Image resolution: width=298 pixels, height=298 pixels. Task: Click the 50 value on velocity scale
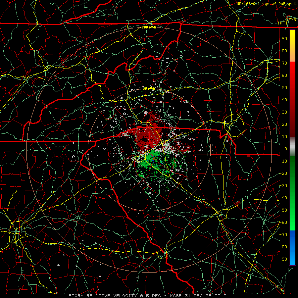click(284, 88)
